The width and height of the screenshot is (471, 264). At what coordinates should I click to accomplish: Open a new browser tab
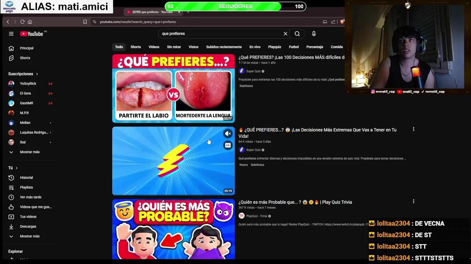click(x=188, y=12)
